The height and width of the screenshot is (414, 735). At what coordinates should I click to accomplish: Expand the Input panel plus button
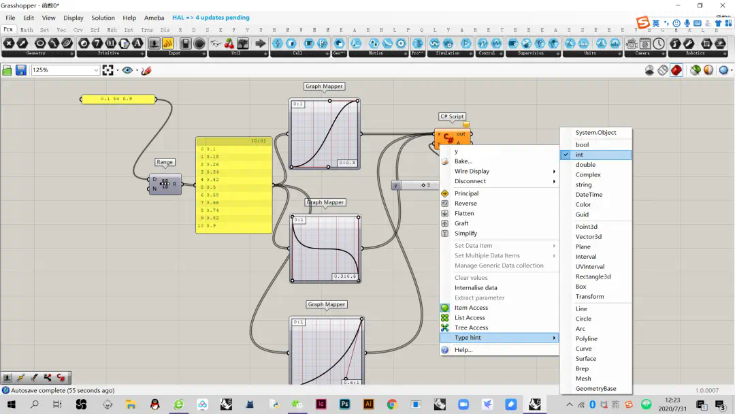coord(204,53)
